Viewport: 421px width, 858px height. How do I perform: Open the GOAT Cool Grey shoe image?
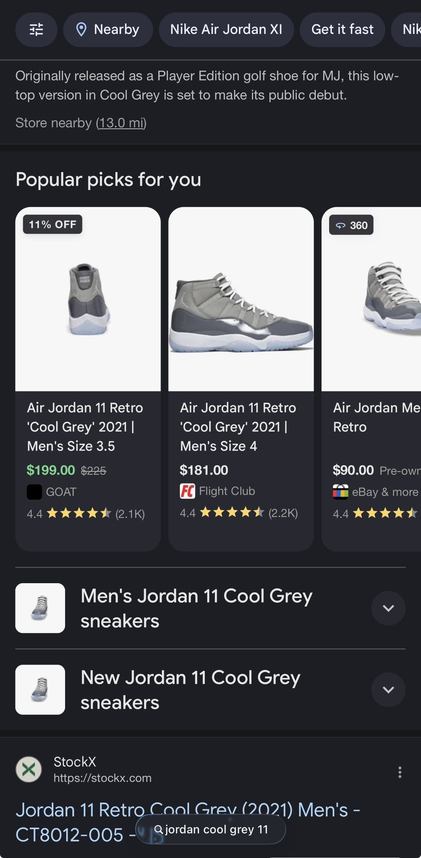[88, 299]
